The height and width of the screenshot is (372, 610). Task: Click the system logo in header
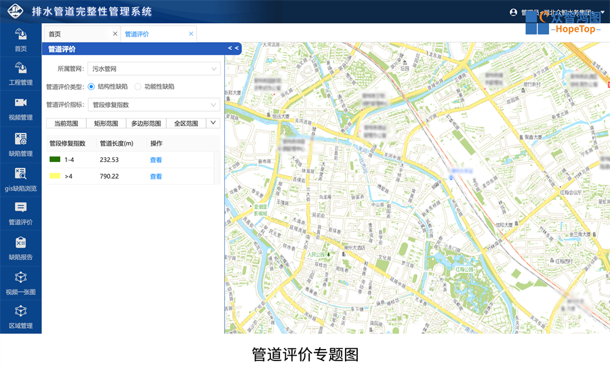click(15, 12)
